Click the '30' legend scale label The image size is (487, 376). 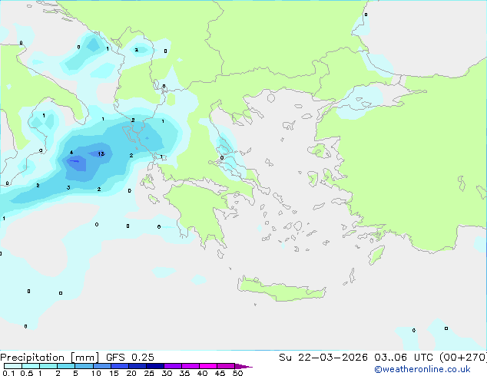click(167, 373)
